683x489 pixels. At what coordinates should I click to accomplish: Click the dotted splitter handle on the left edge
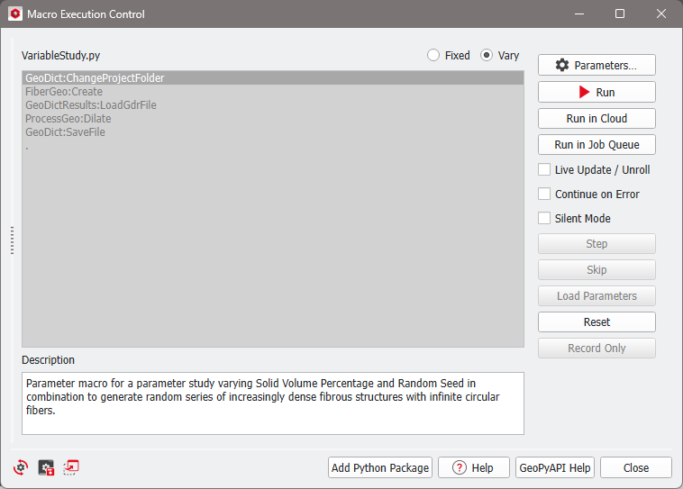click(13, 240)
